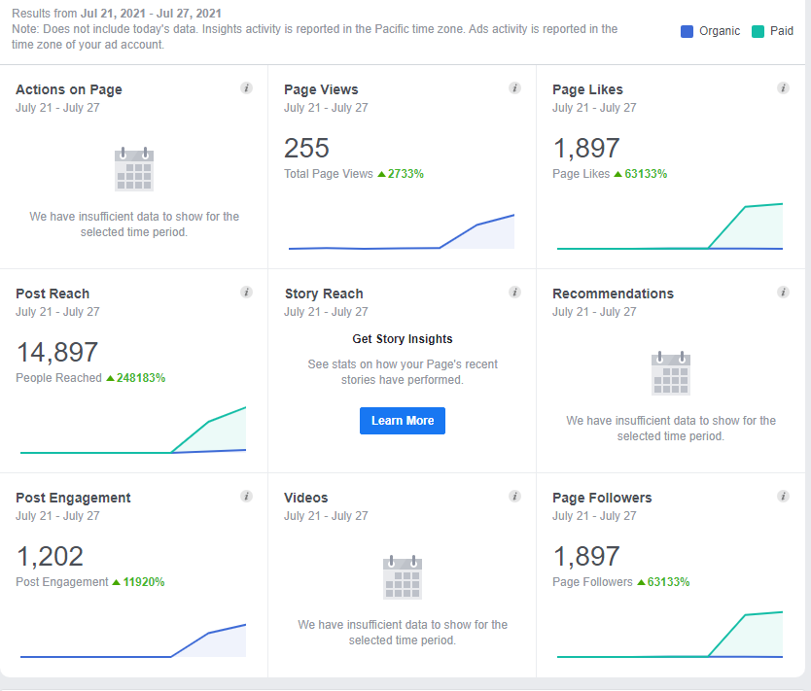
Task: Click the Total Page Views label
Action: tap(329, 174)
